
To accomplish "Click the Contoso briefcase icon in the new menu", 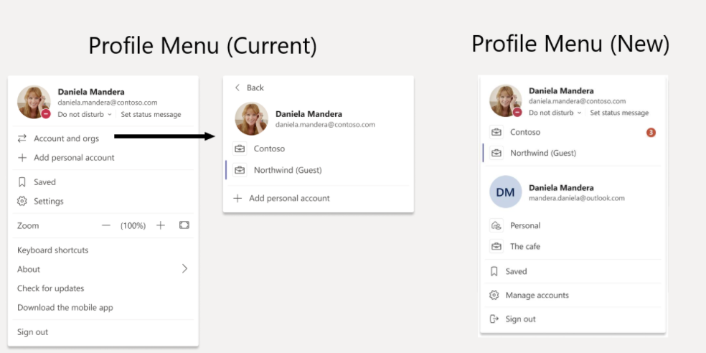I will (496, 132).
